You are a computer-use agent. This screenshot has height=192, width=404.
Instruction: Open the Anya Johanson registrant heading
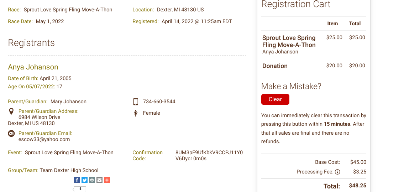(x=33, y=67)
